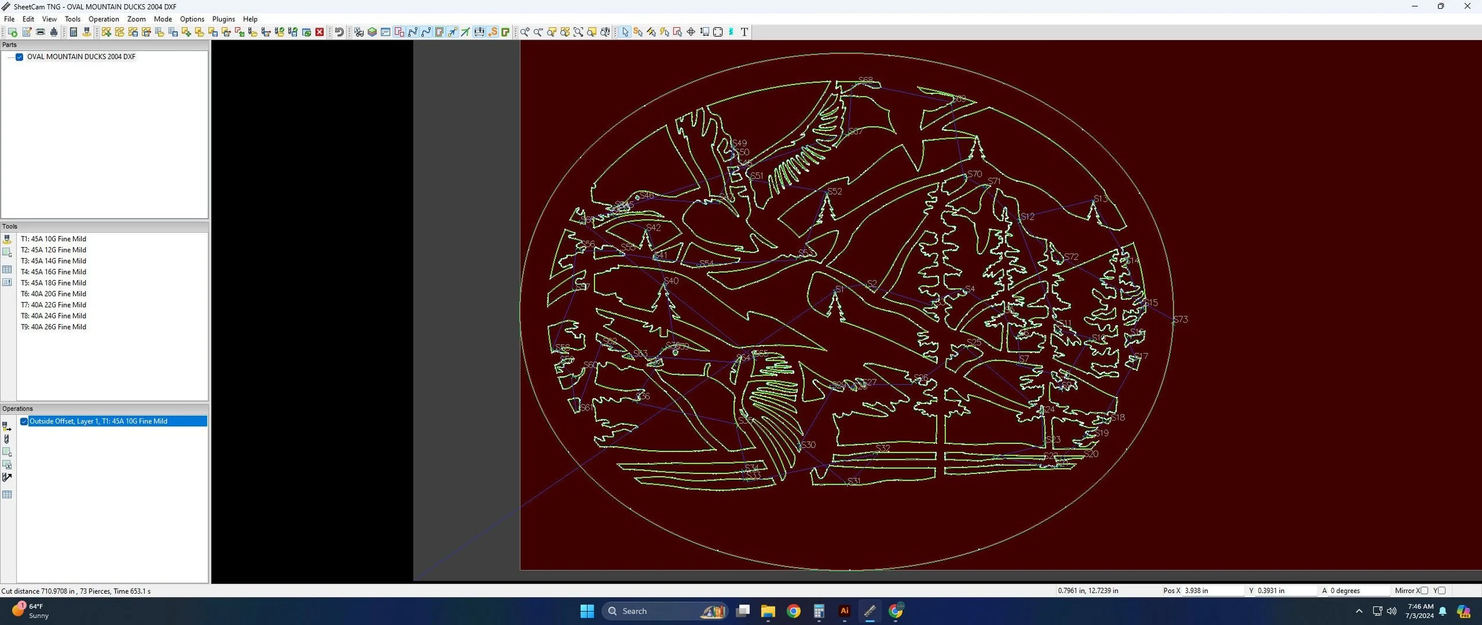Click the new plasma tool icon in Tools panel

tap(7, 239)
